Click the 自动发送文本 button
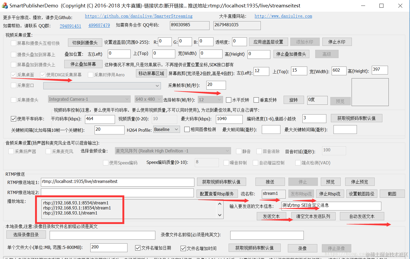The height and width of the screenshot is (259, 410). 362,216
